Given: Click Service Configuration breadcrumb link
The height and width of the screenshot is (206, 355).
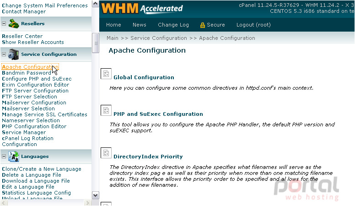Looking at the screenshot, I should [x=159, y=38].
